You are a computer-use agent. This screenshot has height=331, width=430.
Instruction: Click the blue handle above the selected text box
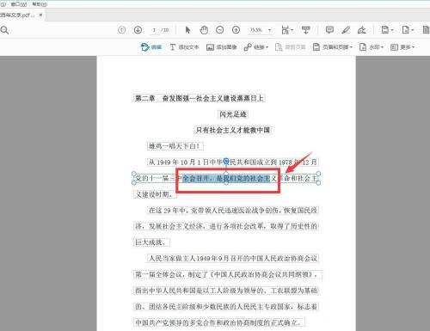[x=226, y=161]
